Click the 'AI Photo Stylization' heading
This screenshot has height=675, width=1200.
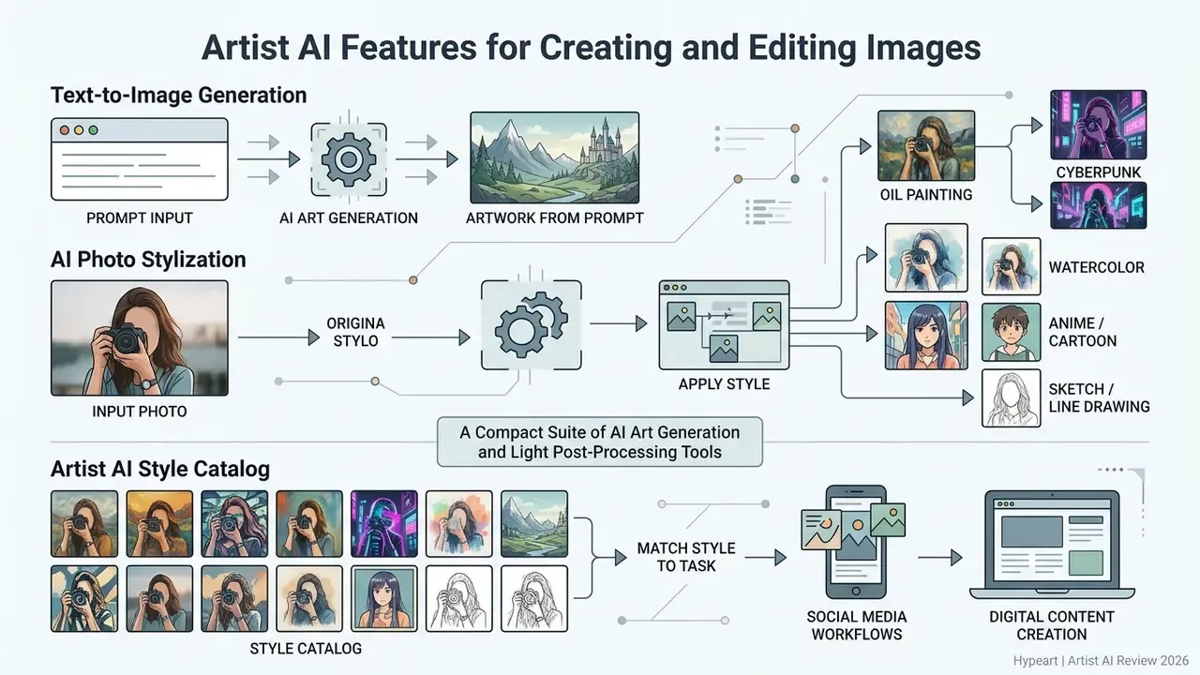pyautogui.click(x=148, y=260)
